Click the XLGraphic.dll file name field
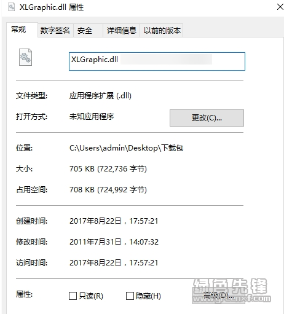 (157, 61)
